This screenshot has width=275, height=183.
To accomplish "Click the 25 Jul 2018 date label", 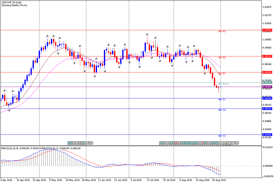I will click(x=169, y=180).
